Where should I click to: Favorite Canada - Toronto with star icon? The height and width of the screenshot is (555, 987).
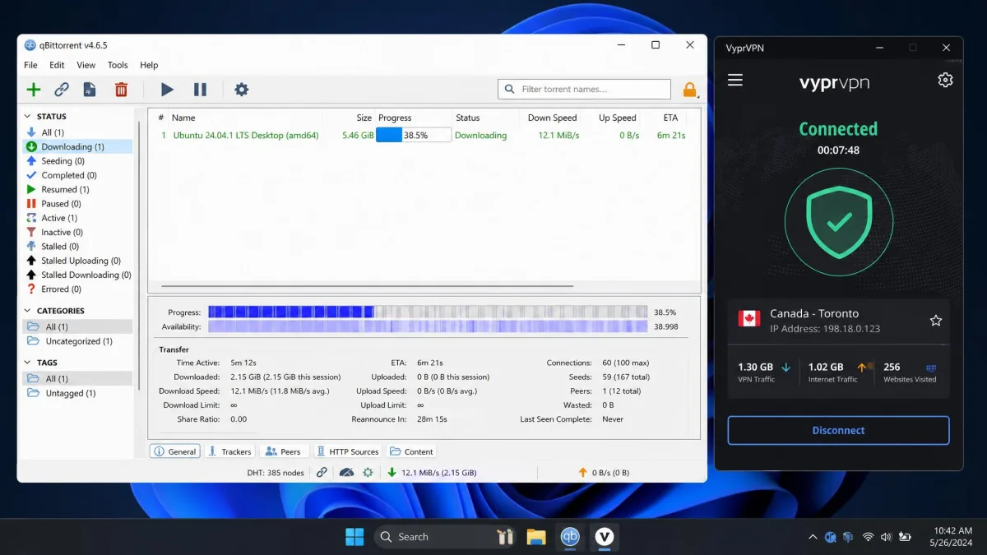(935, 321)
